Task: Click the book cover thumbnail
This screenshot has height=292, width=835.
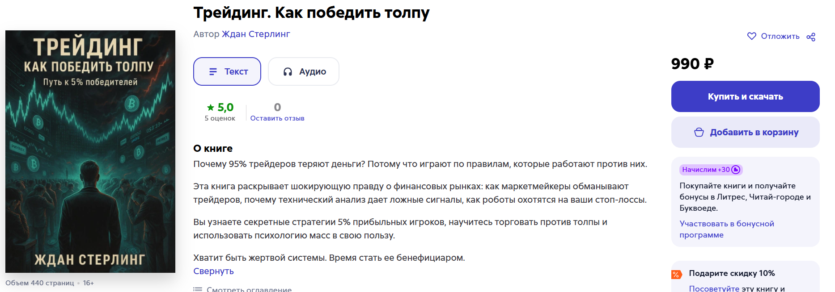Action: coord(90,151)
